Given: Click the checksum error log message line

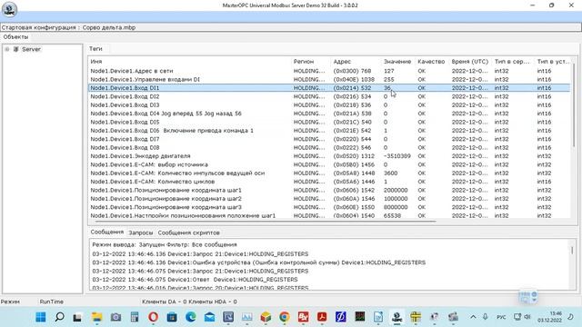Looking at the screenshot, I should pos(258,263).
